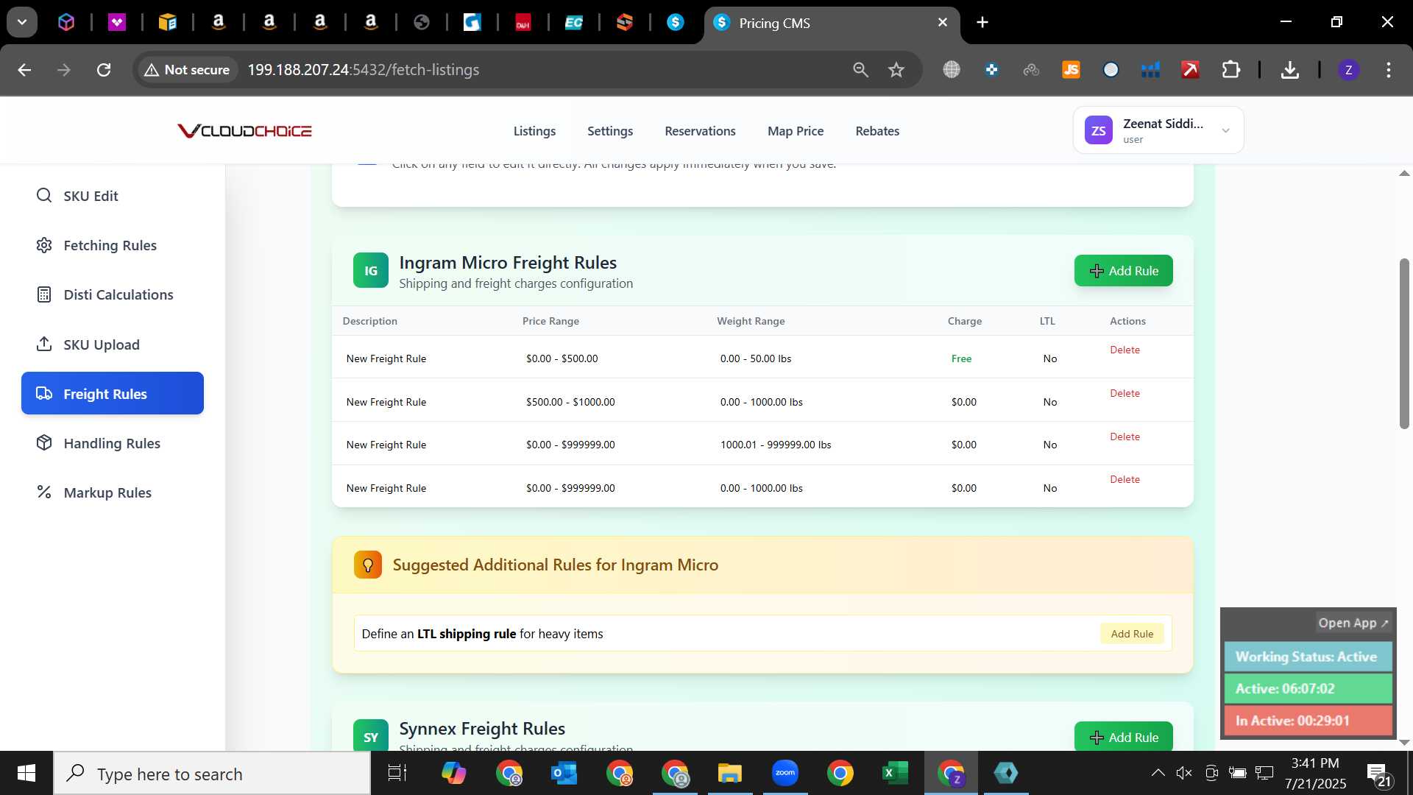1413x795 pixels.
Task: Open Zoom from the taskbar
Action: click(x=785, y=773)
